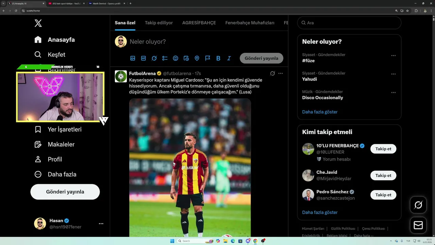The width and height of the screenshot is (435, 245).
Task: Click the Ara search field
Action: (x=349, y=23)
